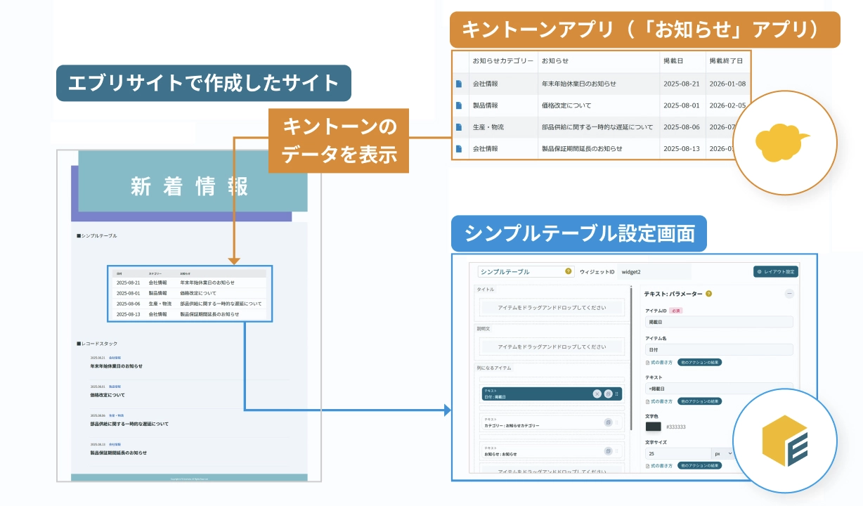
Task: Select the お知らせ : お知らせ text item
Action: (552, 451)
